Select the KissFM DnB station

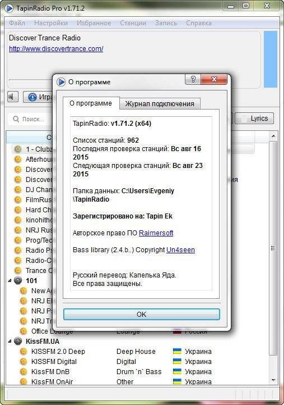tap(50, 371)
